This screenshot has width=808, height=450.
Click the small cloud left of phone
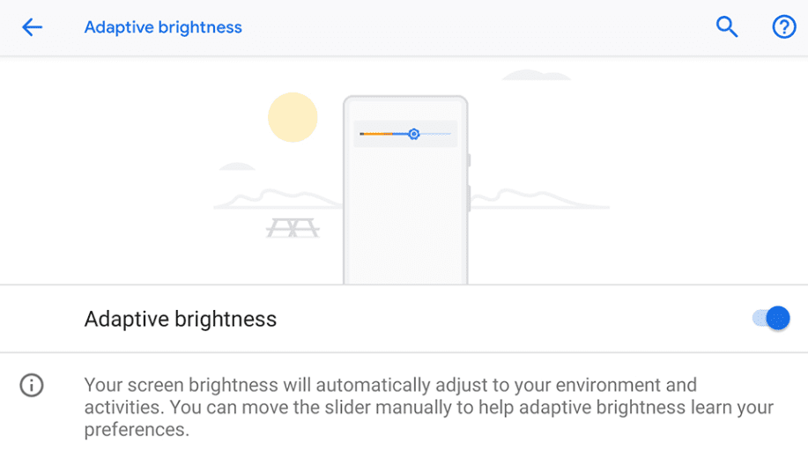point(237,166)
